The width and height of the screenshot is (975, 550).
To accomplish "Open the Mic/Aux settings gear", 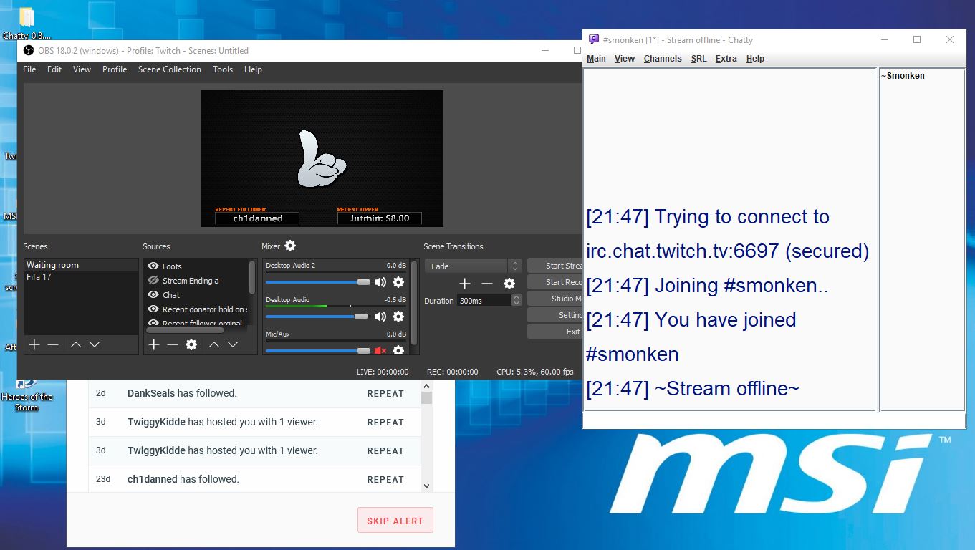I will [x=398, y=350].
